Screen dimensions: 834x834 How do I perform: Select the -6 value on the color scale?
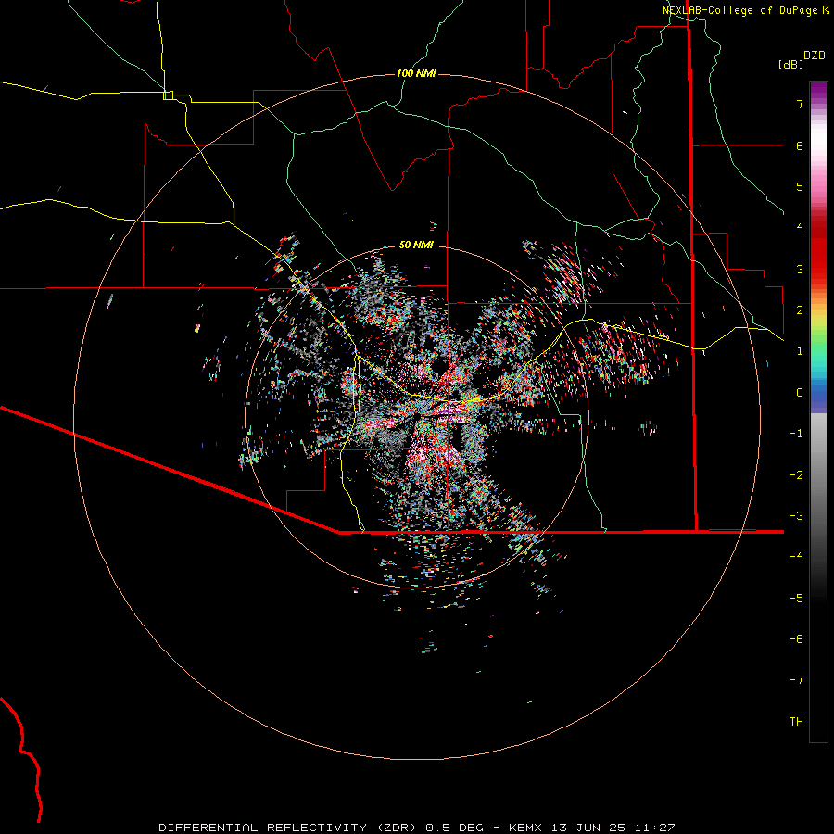(x=796, y=639)
